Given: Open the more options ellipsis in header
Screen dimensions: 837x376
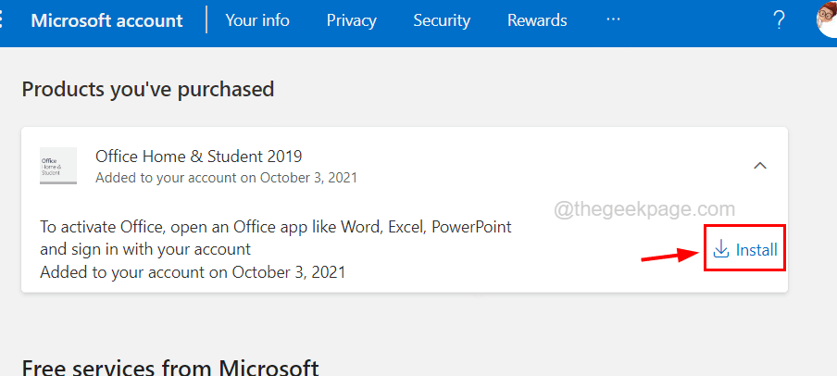Looking at the screenshot, I should pos(614,20).
